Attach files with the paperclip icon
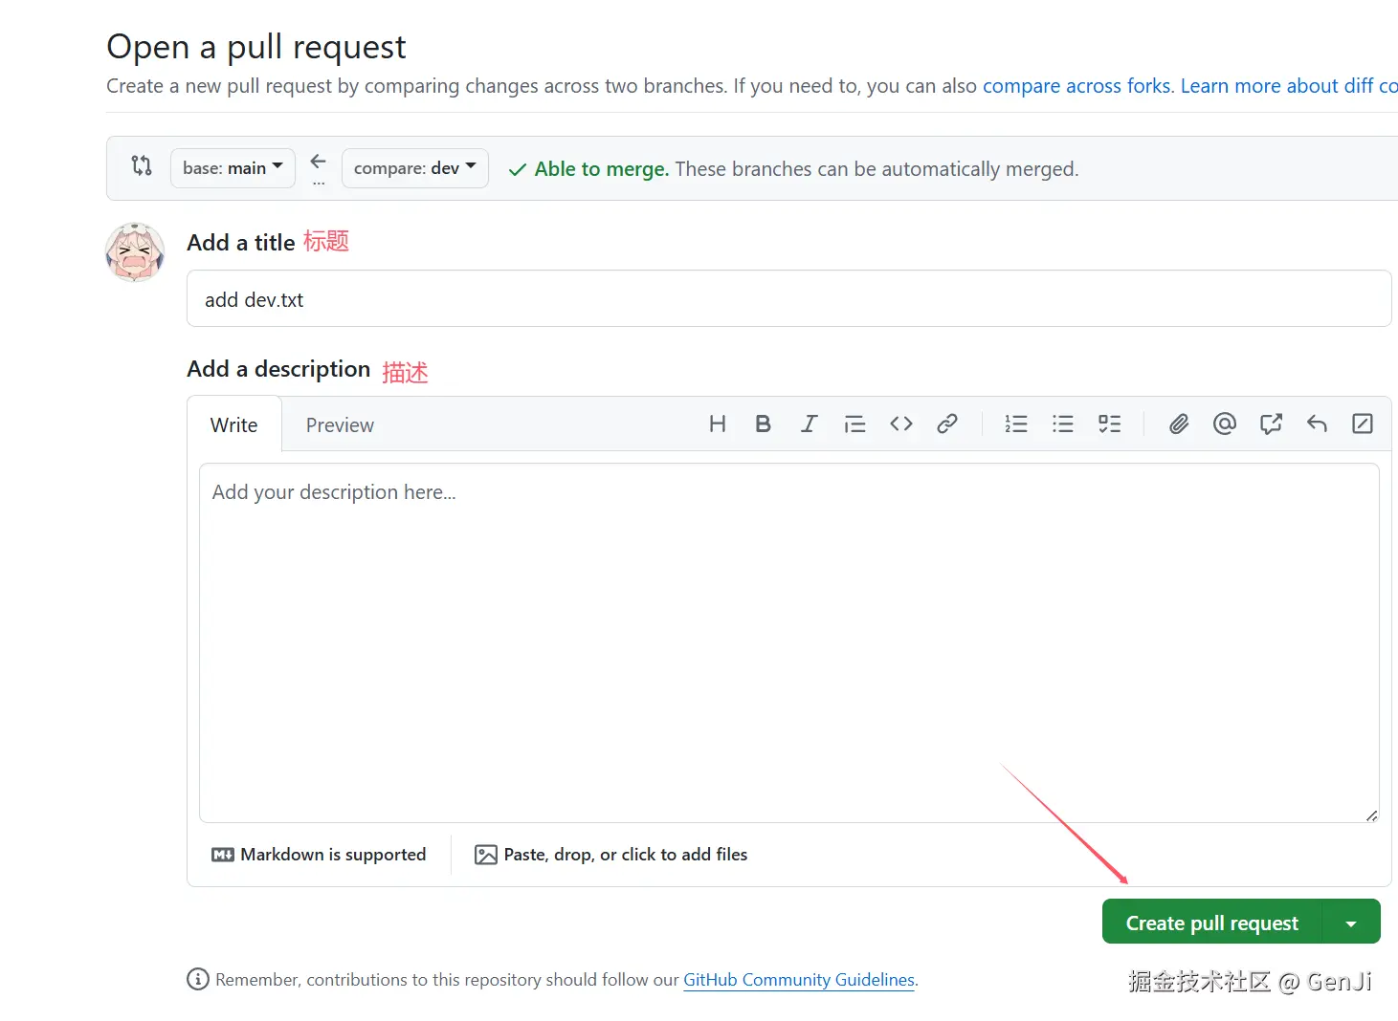 coord(1179,424)
